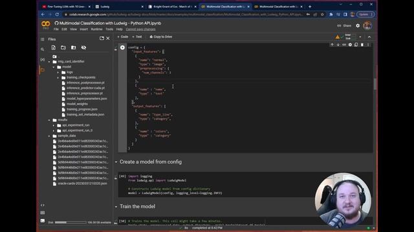Expand the training_checkpoints folder
This screenshot has height=232, width=414.
point(58,77)
